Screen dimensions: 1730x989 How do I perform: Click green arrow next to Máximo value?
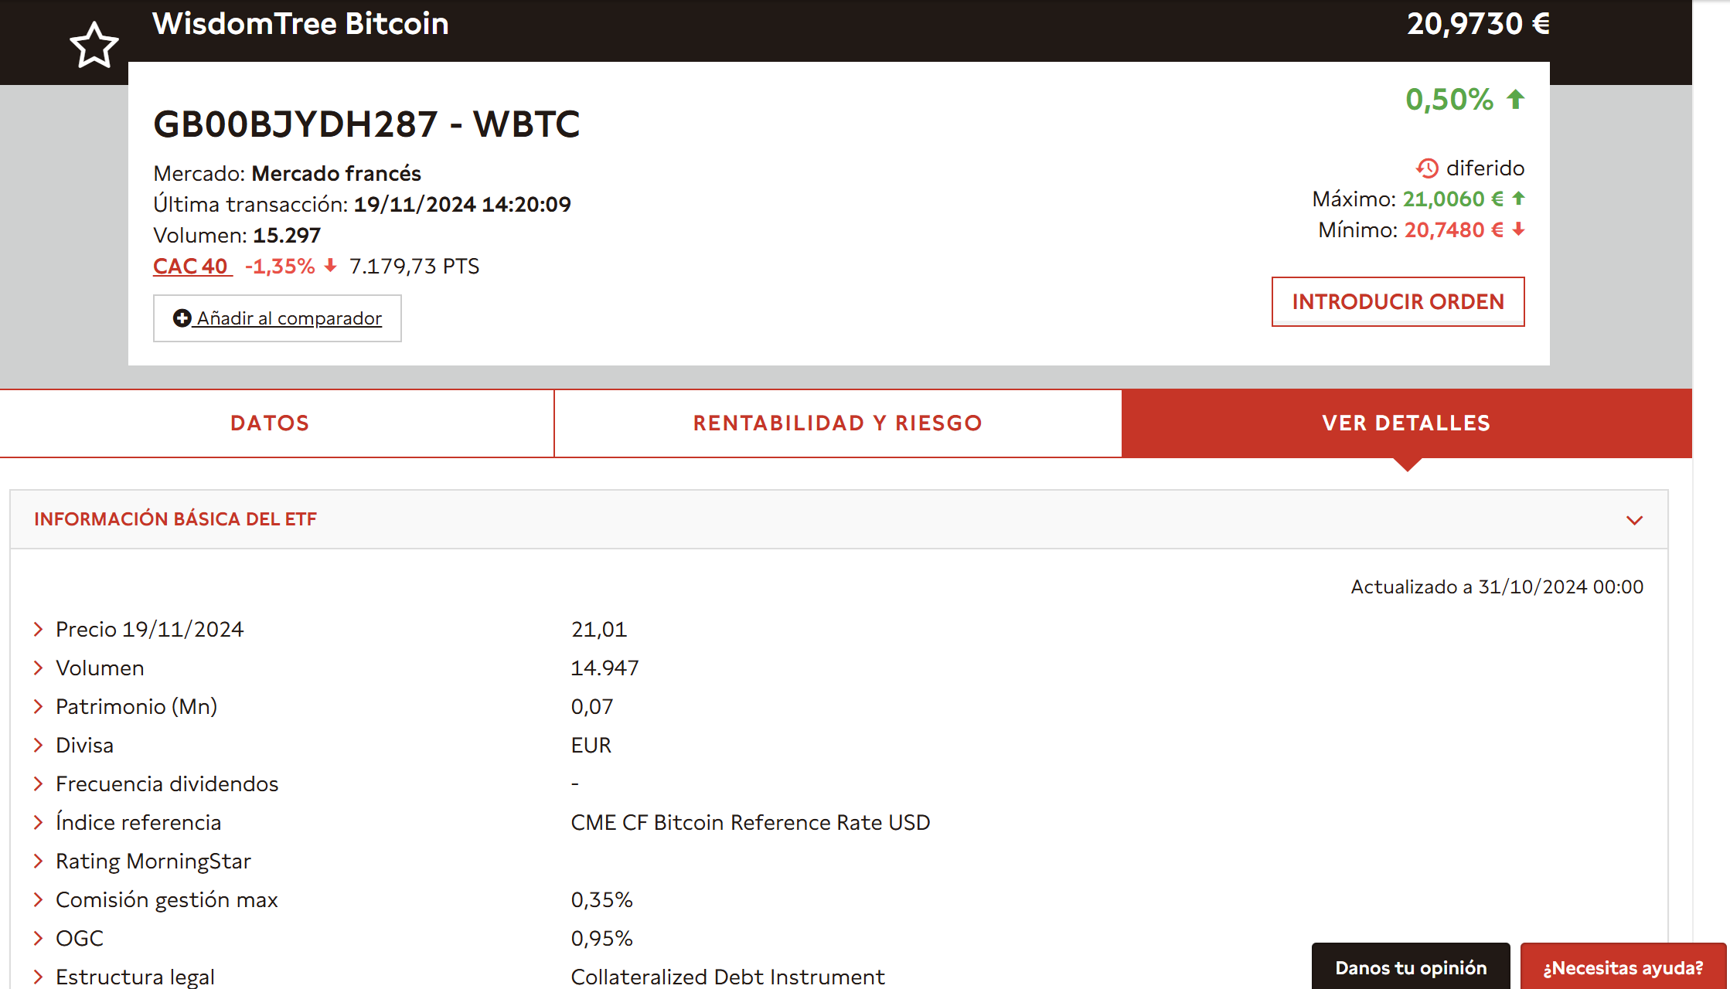click(x=1518, y=199)
